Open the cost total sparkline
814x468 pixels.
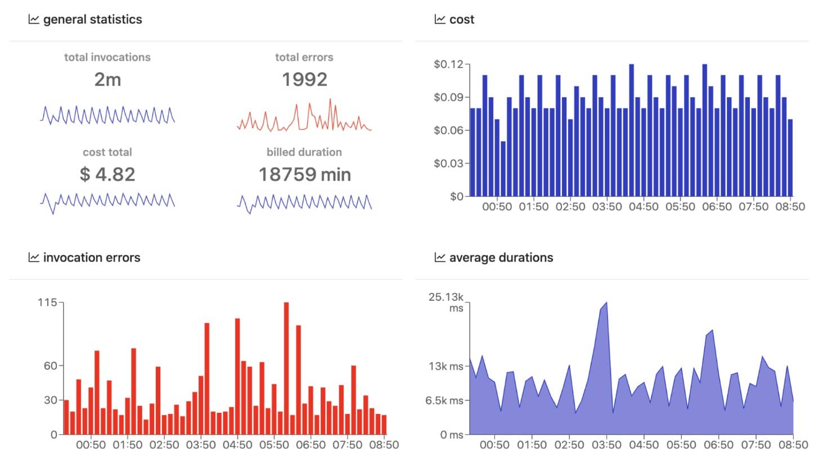point(107,202)
